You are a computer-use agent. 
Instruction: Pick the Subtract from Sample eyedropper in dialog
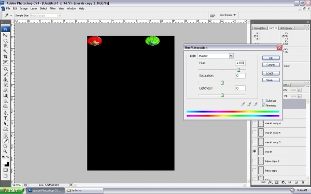click(256, 104)
